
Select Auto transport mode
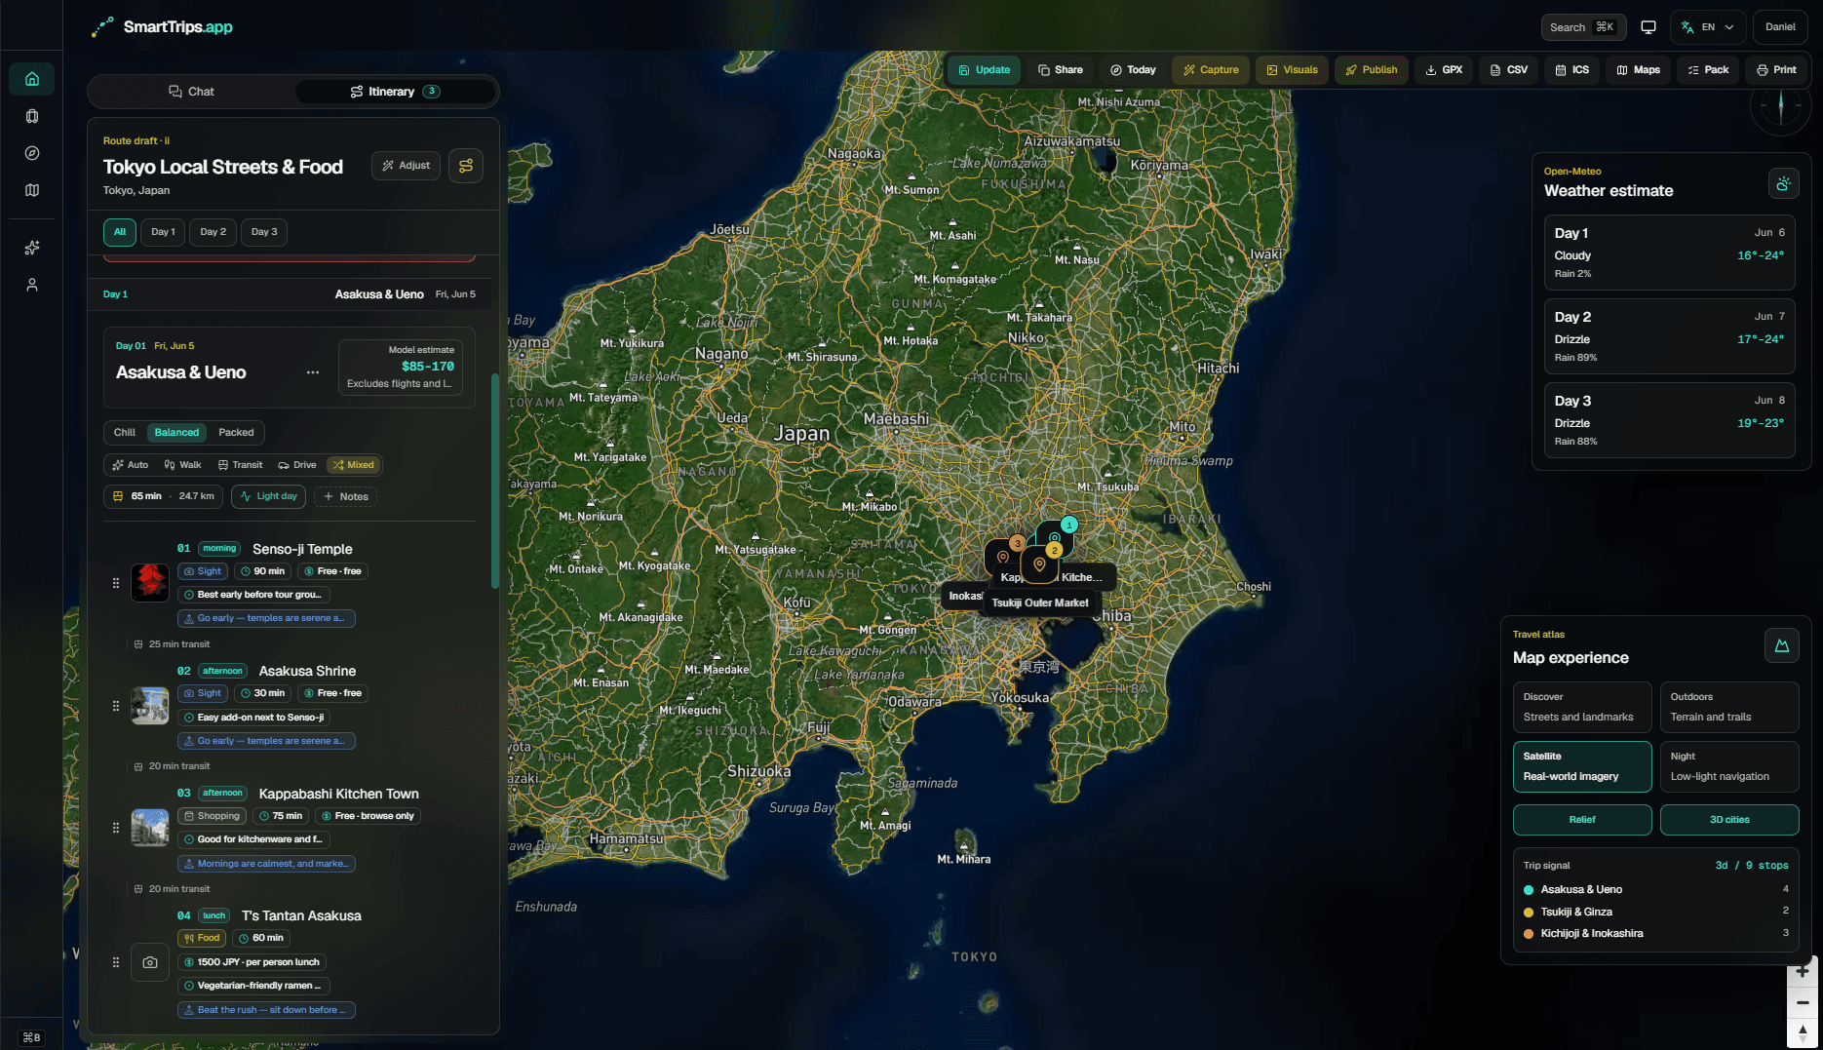coord(131,465)
